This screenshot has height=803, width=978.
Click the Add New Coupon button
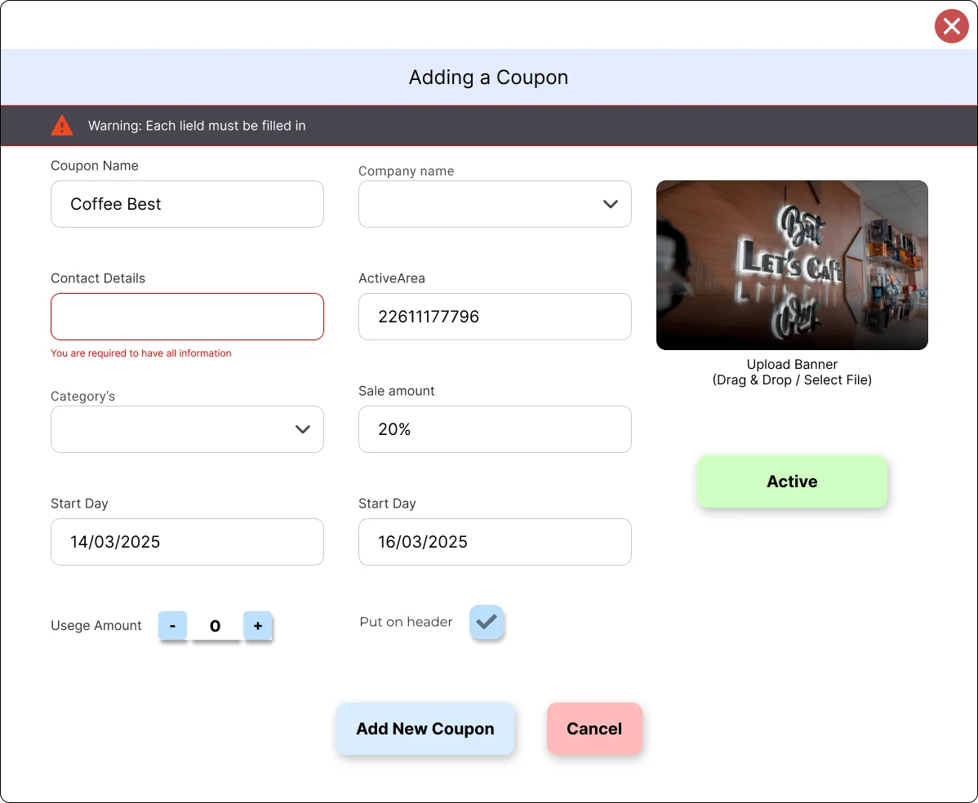click(425, 729)
